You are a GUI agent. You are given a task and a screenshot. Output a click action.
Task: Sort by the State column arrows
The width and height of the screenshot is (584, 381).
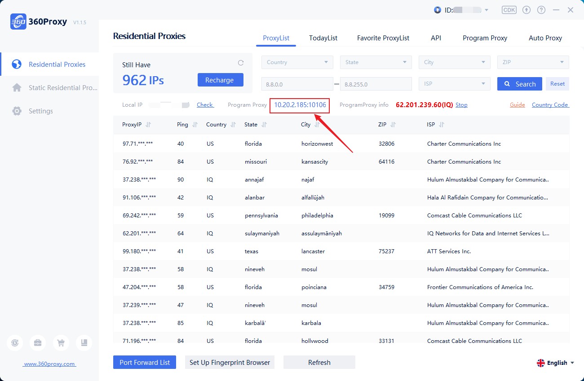click(x=264, y=125)
